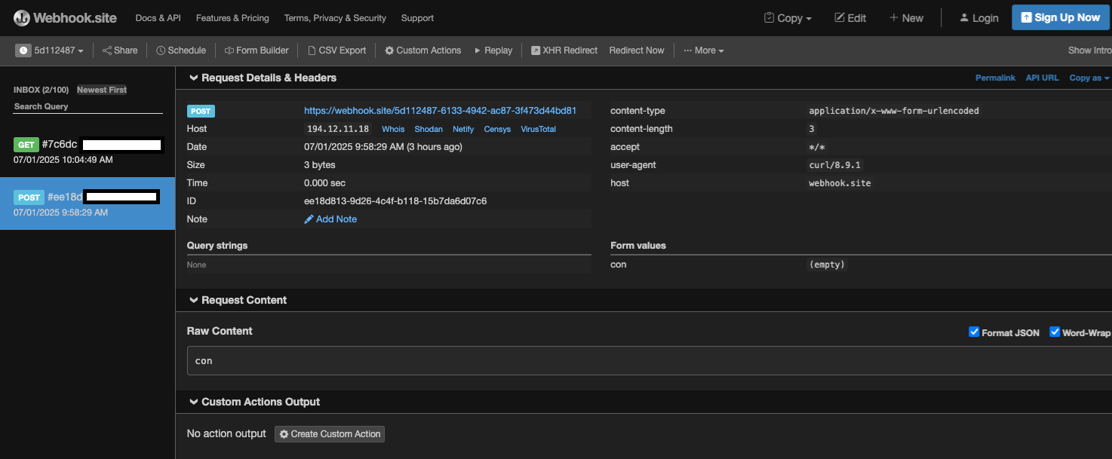This screenshot has width=1112, height=459.
Task: Go to Features & Pricing page
Action: [232, 18]
